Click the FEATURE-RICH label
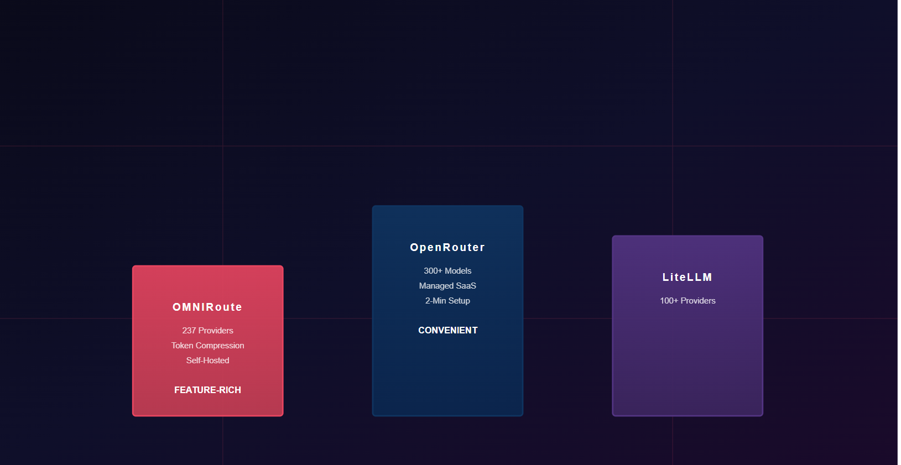This screenshot has height=465, width=901. pos(207,390)
